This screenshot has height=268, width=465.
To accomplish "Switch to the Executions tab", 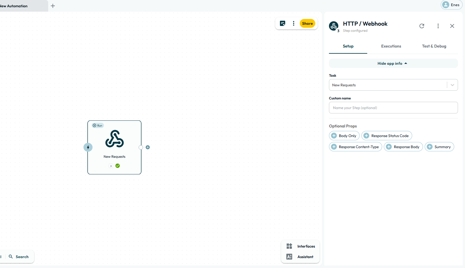I will [391, 46].
